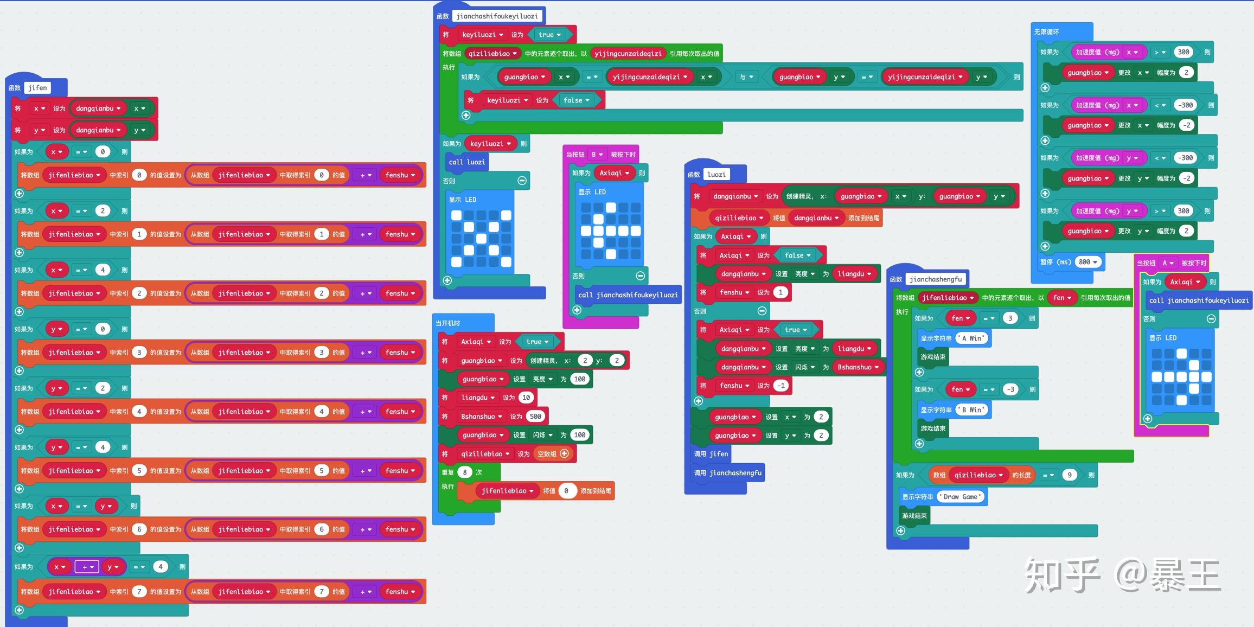The height and width of the screenshot is (627, 1254).
Task: Click minus icon on 否则 in jianchashifoukeyiluozi function
Action: (x=522, y=181)
